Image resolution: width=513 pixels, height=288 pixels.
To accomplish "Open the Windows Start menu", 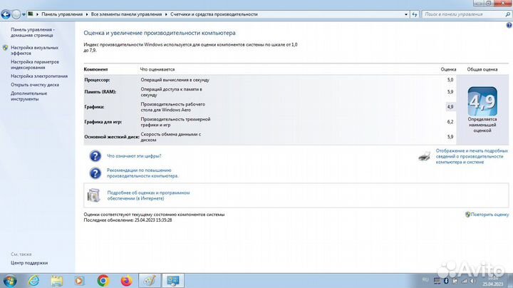I will coord(9,281).
